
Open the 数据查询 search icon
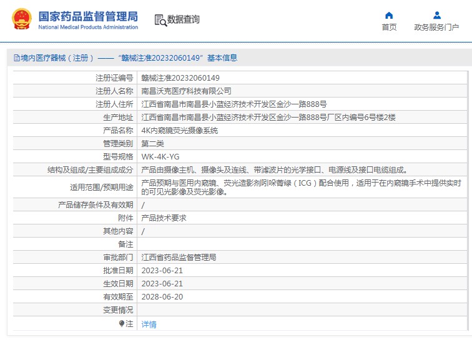coord(160,20)
